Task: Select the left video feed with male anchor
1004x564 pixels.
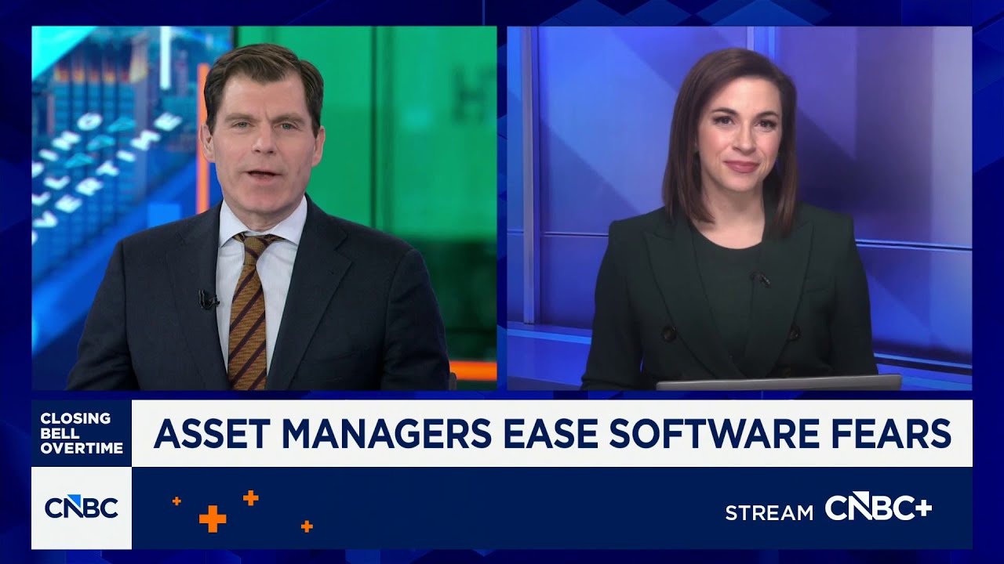Action: pyautogui.click(x=264, y=208)
